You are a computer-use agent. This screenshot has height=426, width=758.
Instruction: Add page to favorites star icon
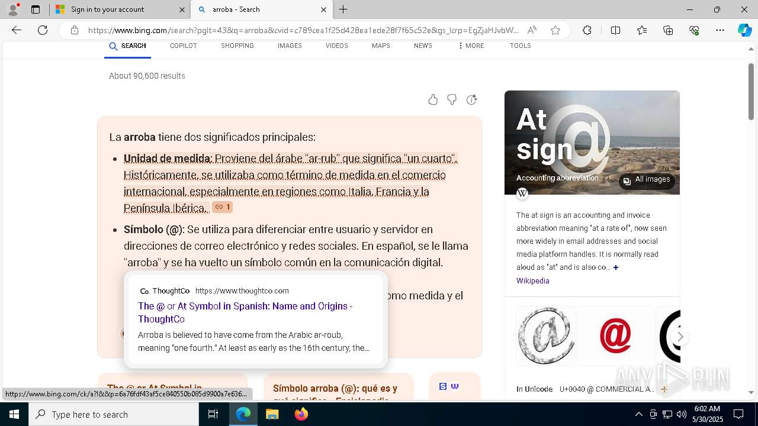click(x=555, y=30)
